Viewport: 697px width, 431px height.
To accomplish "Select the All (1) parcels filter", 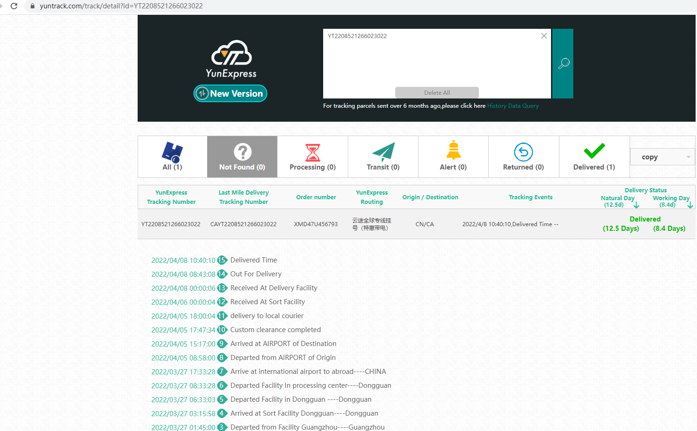I will (x=173, y=157).
